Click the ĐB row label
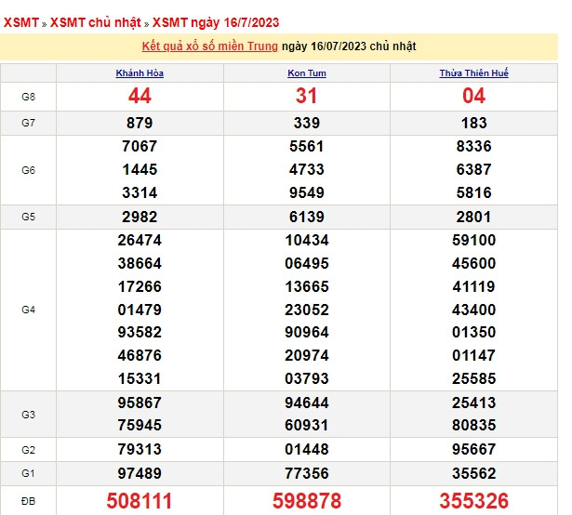 28,501
